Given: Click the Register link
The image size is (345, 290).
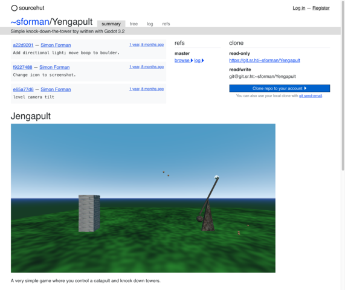Looking at the screenshot, I should (x=321, y=8).
